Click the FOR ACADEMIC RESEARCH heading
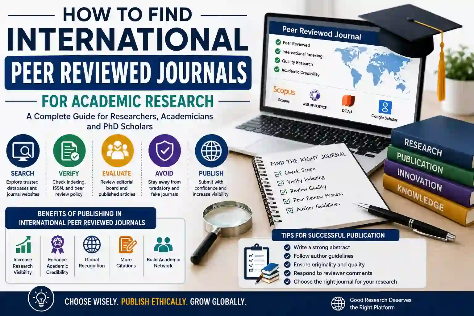Viewport: 474px width, 316px height. [x=127, y=101]
